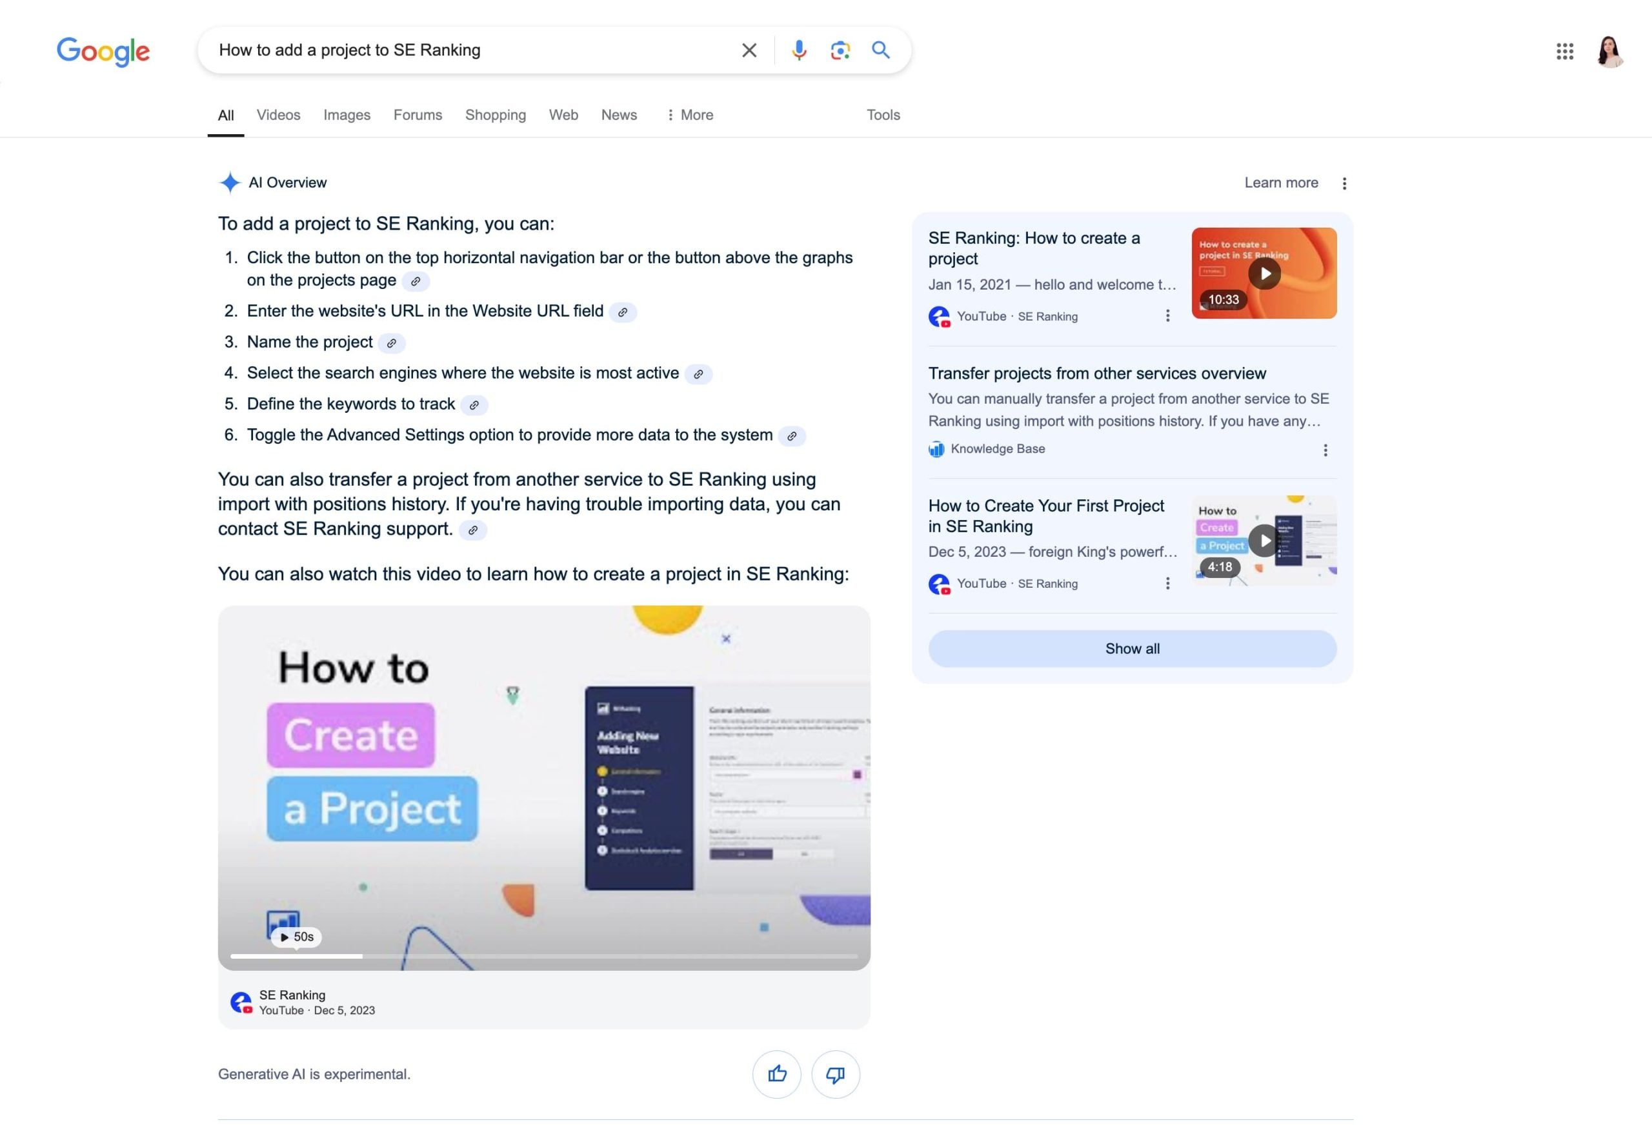Switch to the Forums tab

pos(418,115)
